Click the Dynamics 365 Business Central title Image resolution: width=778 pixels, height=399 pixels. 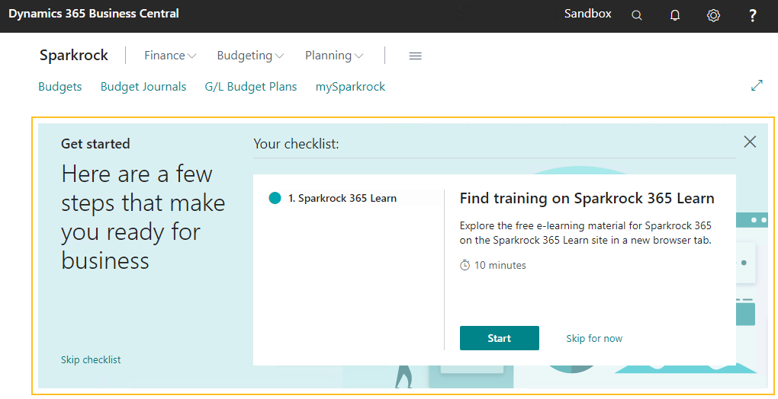click(x=94, y=14)
